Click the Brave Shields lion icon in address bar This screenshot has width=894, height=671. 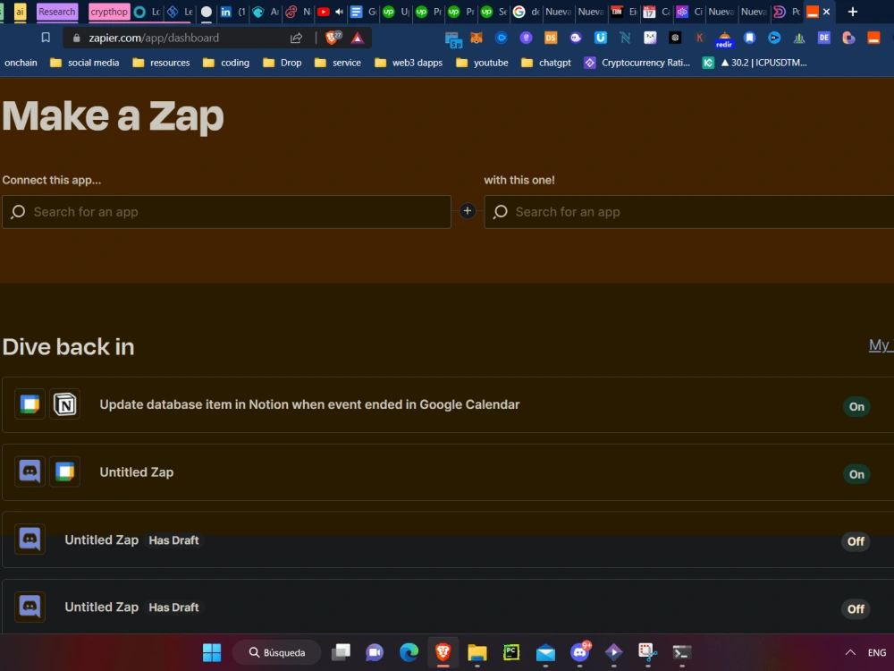point(333,38)
